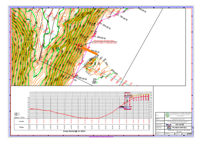This screenshot has width=202, height=143.
Task: Click the '203' contour label
Action: (x=106, y=63)
